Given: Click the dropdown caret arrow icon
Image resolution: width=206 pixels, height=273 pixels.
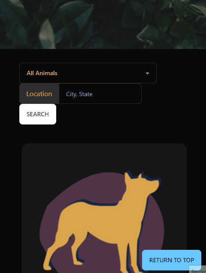Looking at the screenshot, I should tap(147, 73).
